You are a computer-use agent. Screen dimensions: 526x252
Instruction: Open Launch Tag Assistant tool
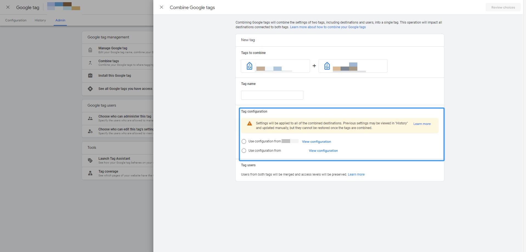point(118,161)
